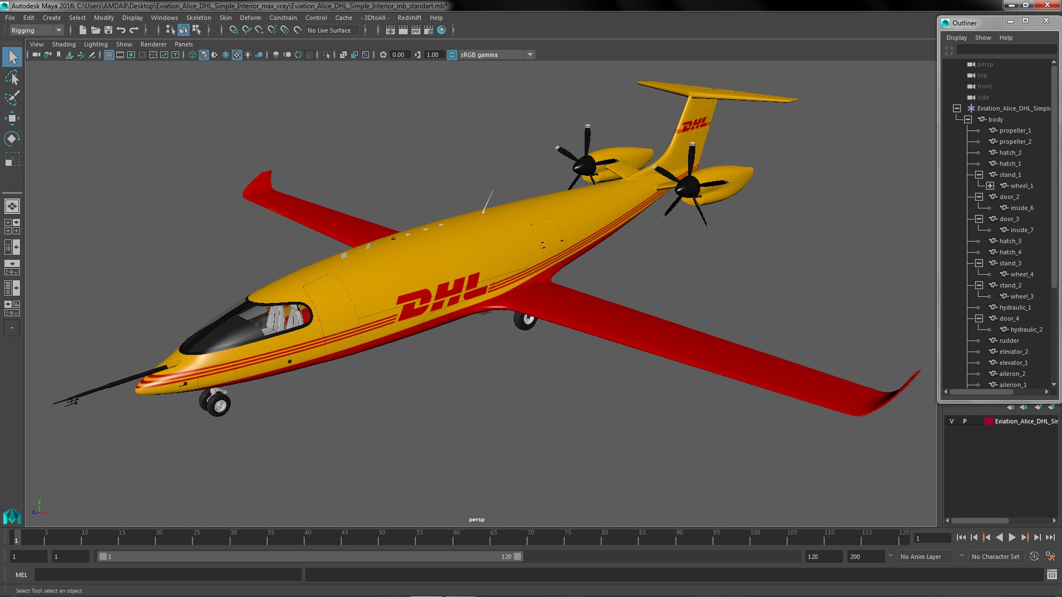Image resolution: width=1062 pixels, height=597 pixels.
Task: Collapse stand_1 in the Outliner
Action: point(979,175)
